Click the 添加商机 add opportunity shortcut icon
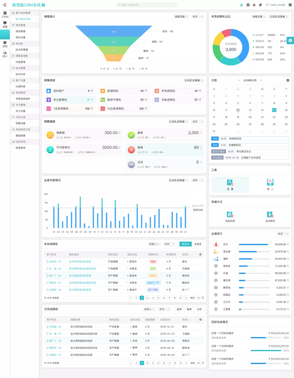294x378 pixels. (x=270, y=216)
